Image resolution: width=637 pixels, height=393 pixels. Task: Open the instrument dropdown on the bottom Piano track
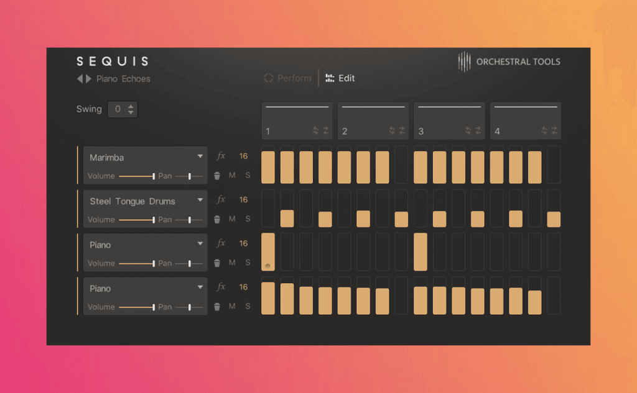(x=200, y=288)
